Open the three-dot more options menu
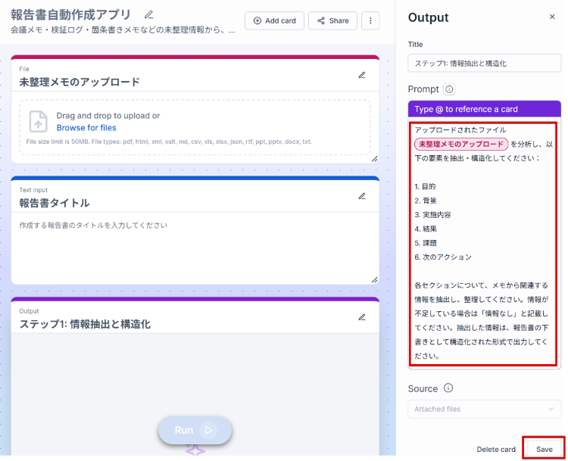The image size is (568, 461). (x=370, y=21)
